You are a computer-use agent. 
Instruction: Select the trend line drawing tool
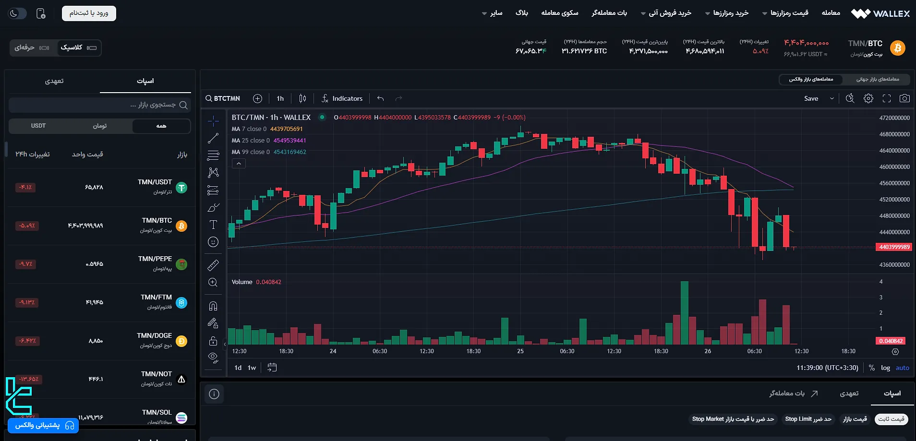(213, 138)
